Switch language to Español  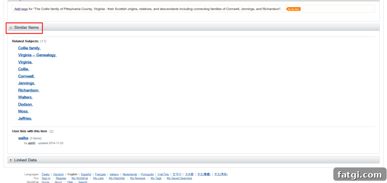tap(86, 174)
